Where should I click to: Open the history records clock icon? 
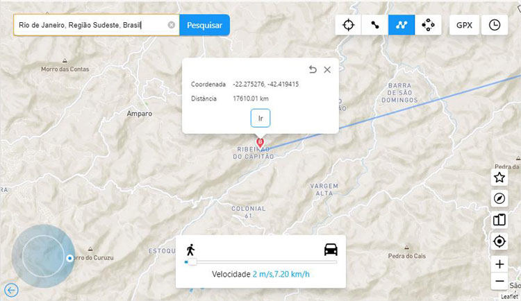[x=494, y=25]
